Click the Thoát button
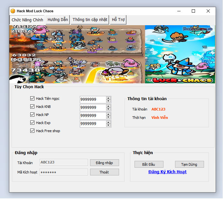This screenshot has width=223, height=199. (x=105, y=172)
